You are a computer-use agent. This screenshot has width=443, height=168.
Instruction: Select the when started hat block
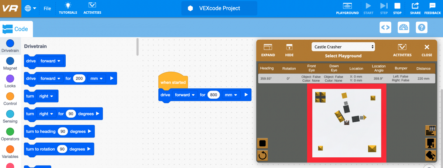click(x=173, y=81)
